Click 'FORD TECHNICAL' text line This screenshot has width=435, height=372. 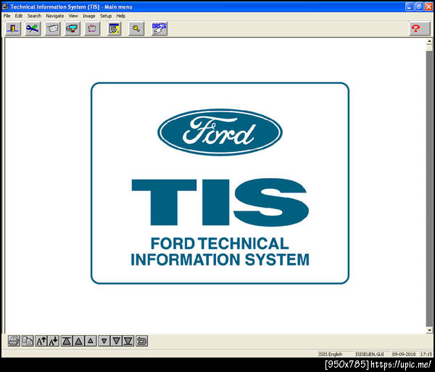point(220,244)
